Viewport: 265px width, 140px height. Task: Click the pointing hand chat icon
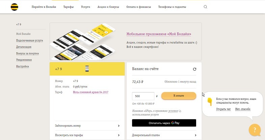tap(209, 101)
